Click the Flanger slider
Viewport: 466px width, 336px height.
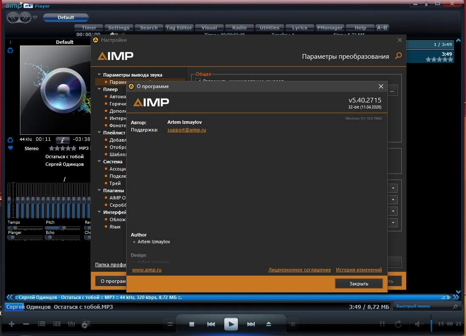tap(25, 237)
